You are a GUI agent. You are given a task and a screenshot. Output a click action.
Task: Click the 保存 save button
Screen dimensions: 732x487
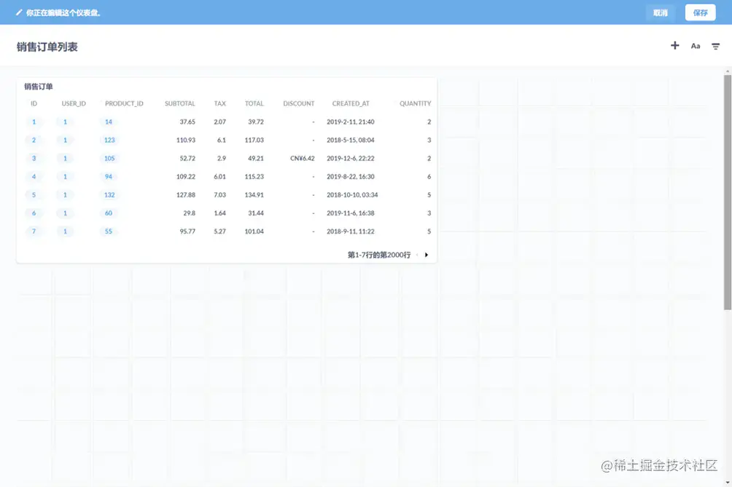[x=700, y=12]
